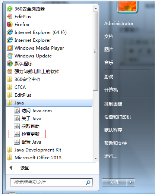155x194 pixels.
Task: Click the Java 检查更新 icon
Action: click(x=17, y=134)
